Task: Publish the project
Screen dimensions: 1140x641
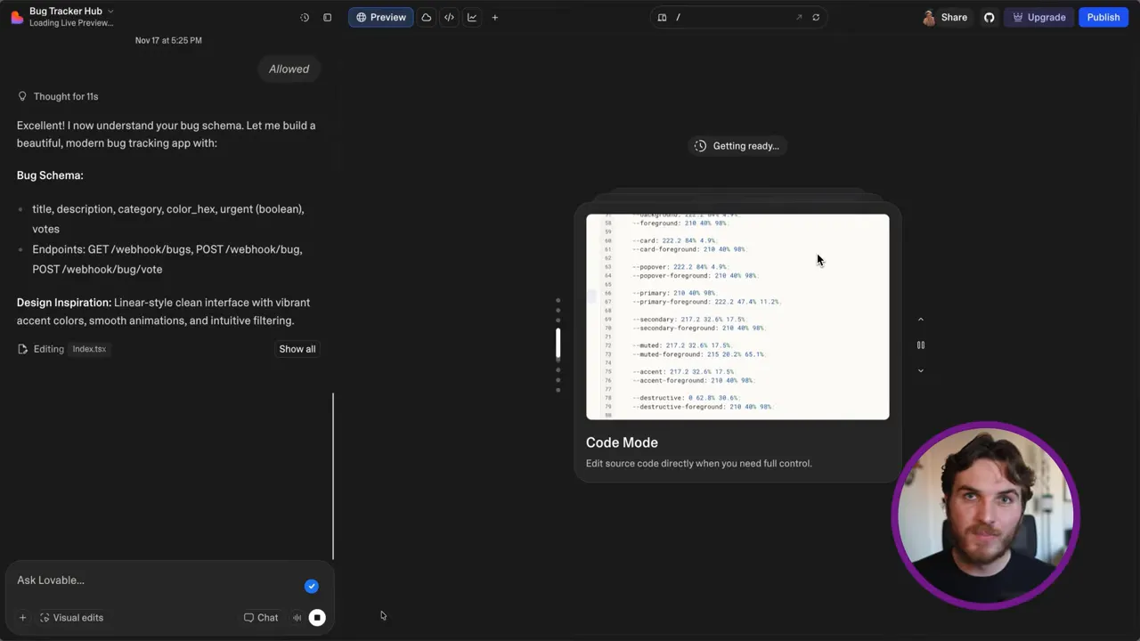Action: [1103, 17]
